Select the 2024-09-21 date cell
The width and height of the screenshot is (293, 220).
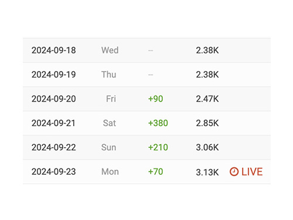pyautogui.click(x=53, y=123)
